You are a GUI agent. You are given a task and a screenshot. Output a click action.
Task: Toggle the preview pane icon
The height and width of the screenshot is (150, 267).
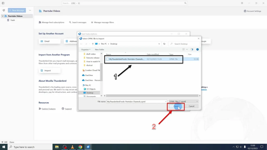click(x=192, y=49)
